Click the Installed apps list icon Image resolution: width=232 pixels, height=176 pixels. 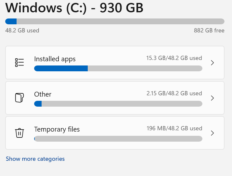(19, 63)
